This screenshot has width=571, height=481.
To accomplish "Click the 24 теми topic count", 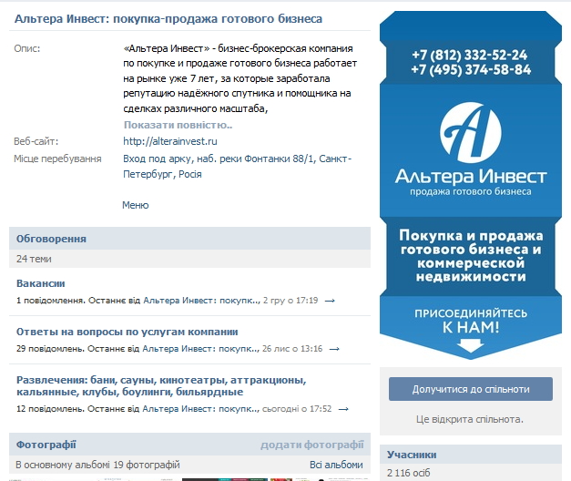I will [34, 259].
